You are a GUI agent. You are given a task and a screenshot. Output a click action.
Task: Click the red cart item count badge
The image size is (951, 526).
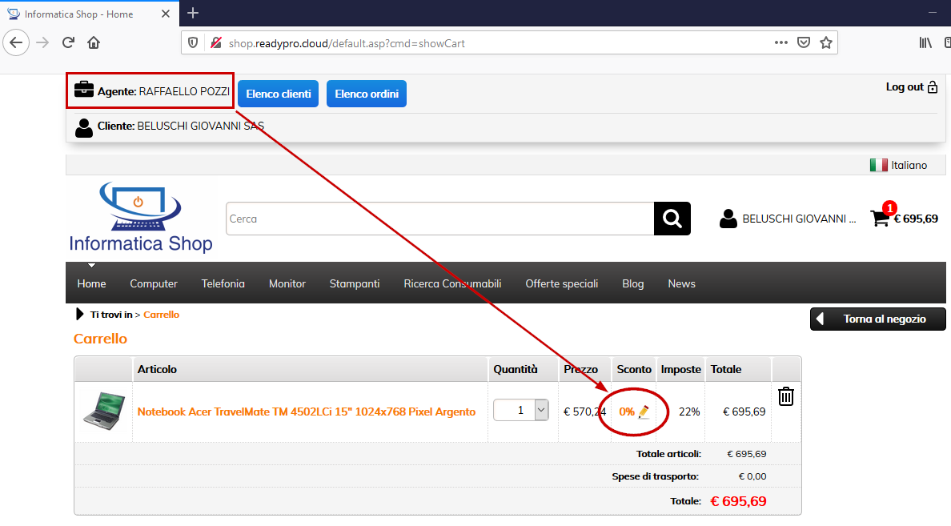pos(889,208)
